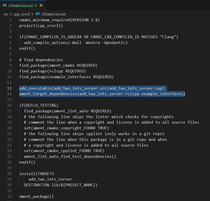210x201 pixels.
Task: Click the '# find dependencies' comment
Action: [41, 60]
